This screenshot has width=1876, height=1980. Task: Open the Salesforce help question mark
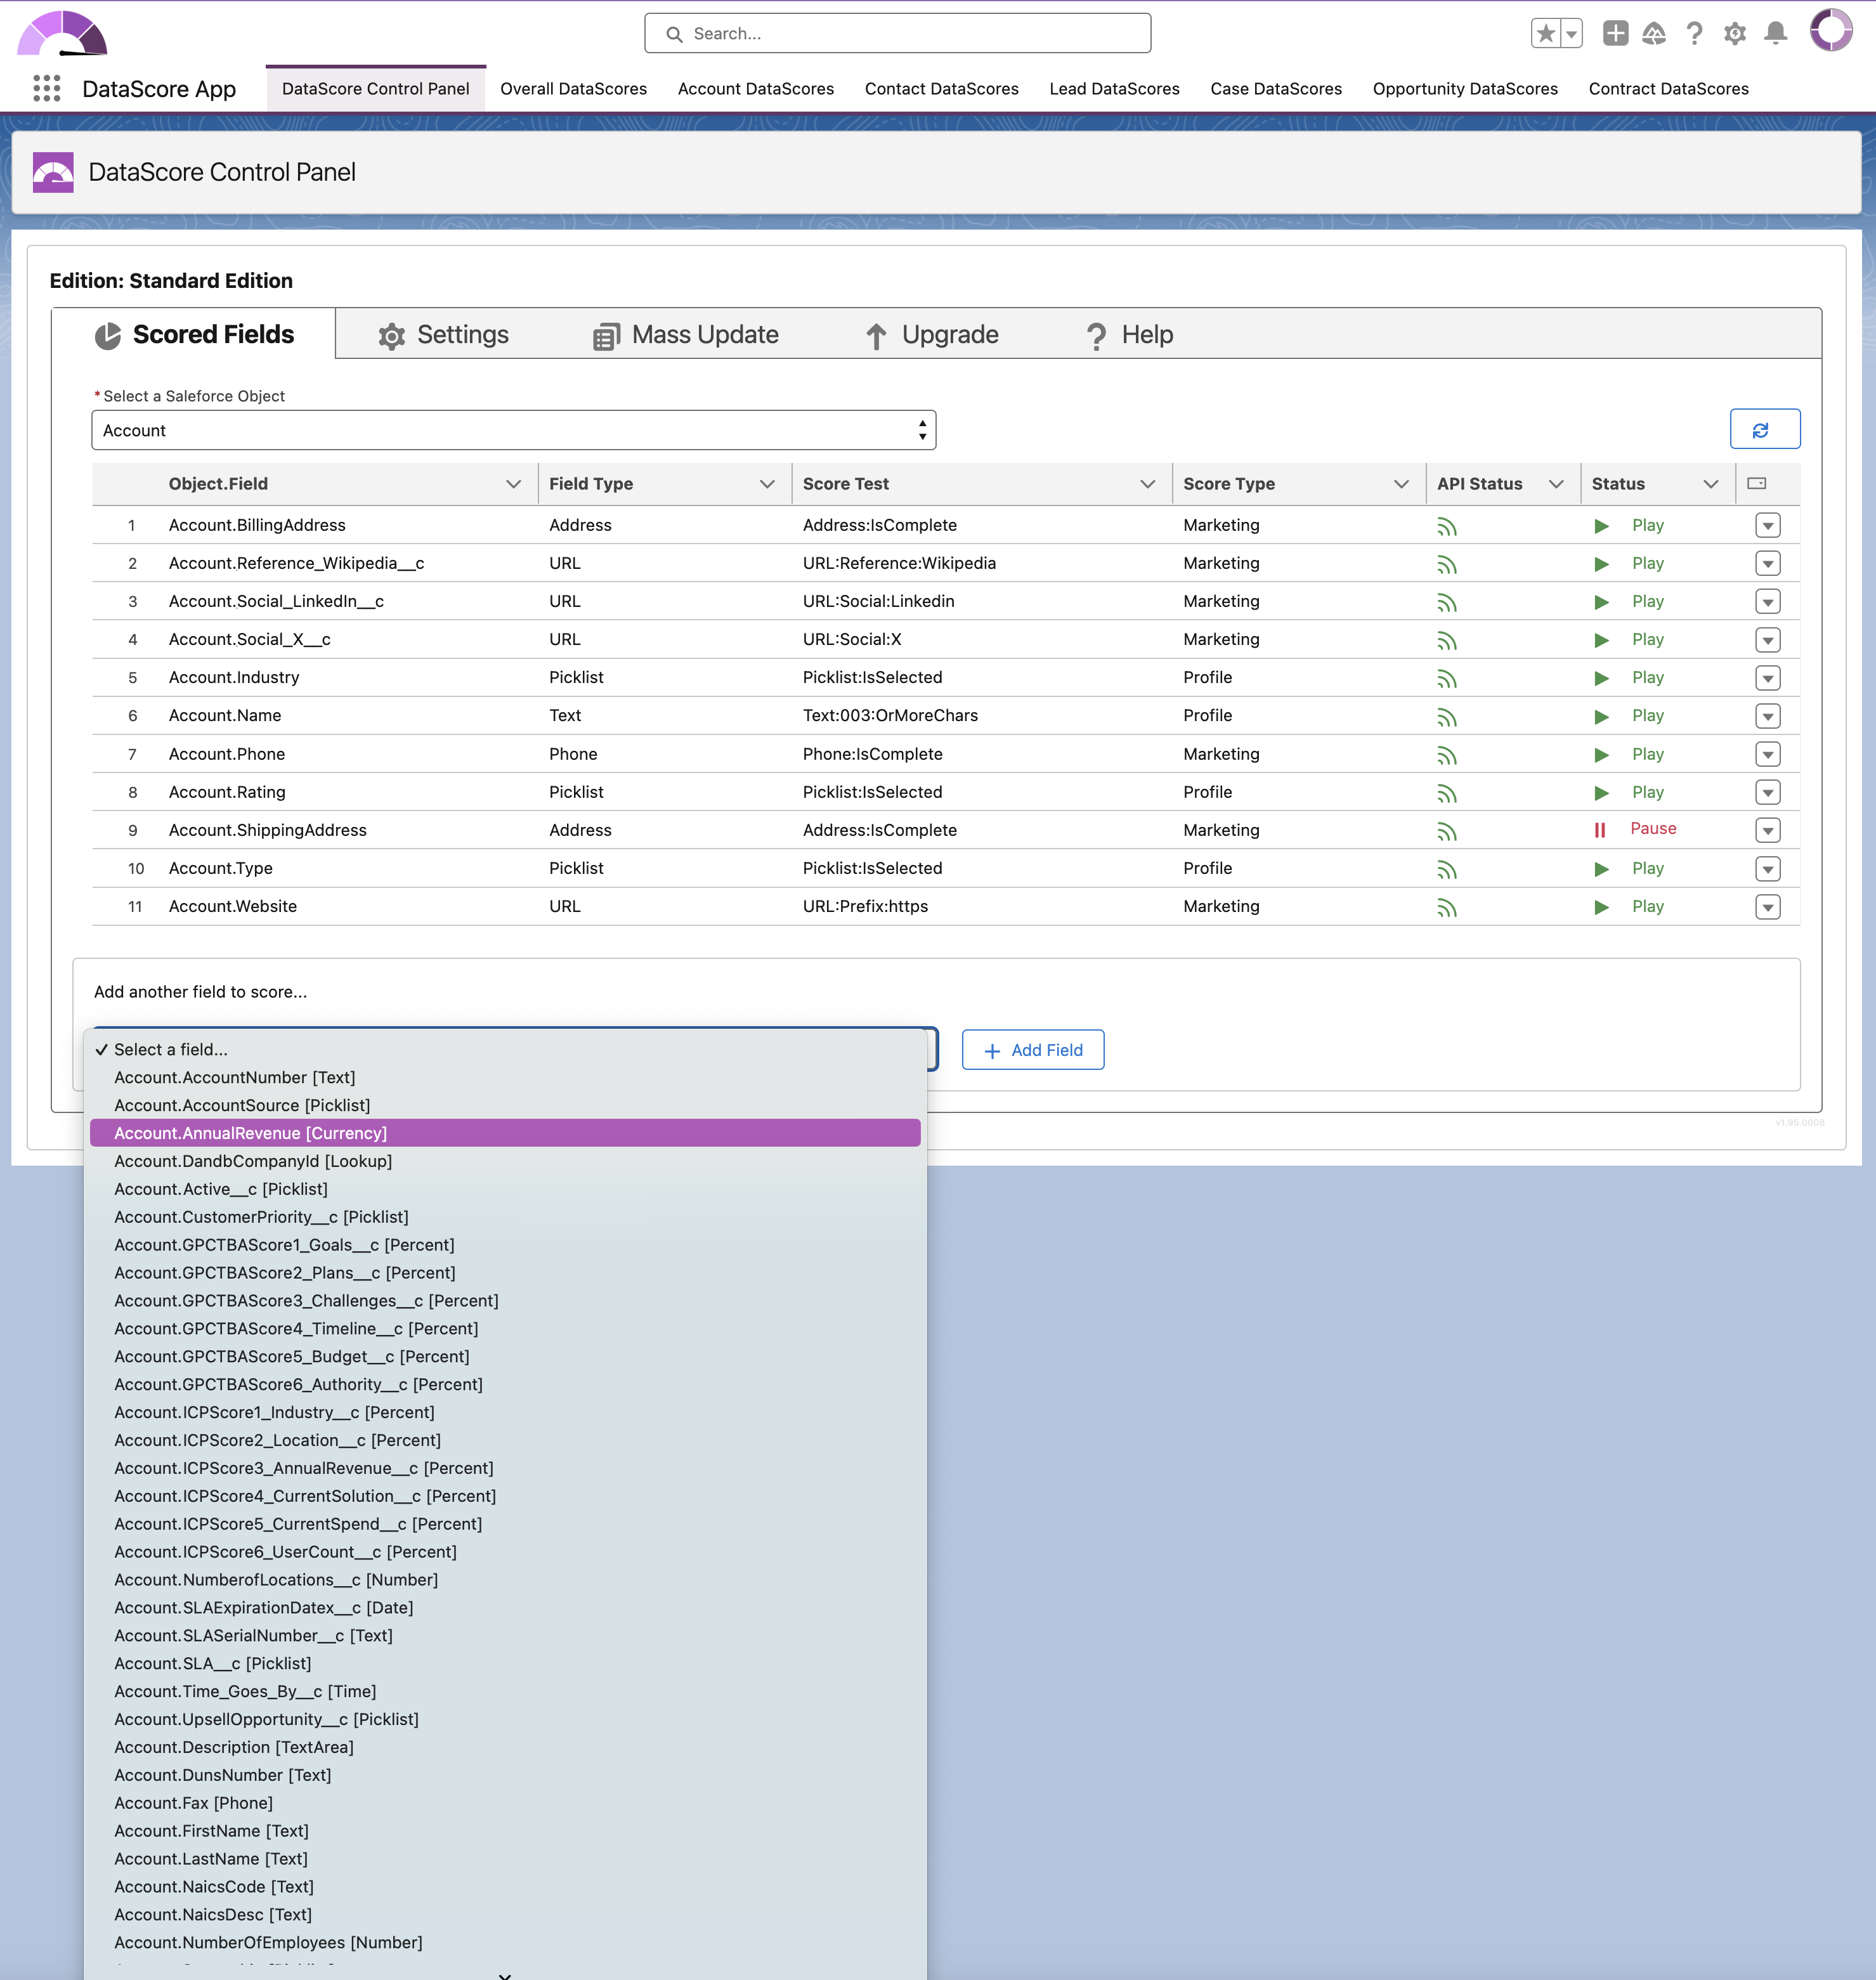[x=1694, y=33]
